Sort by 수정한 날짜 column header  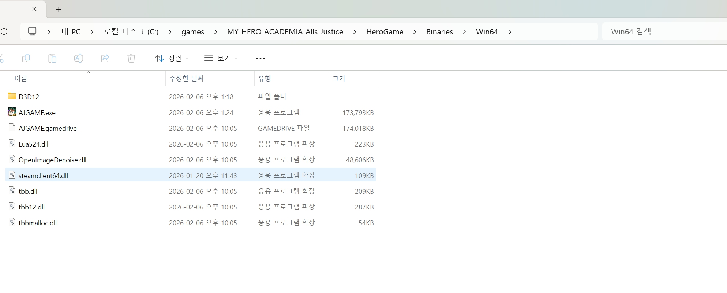[187, 78]
